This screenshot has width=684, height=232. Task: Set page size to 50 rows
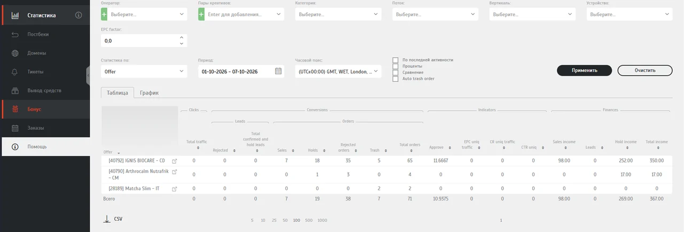pos(285,220)
